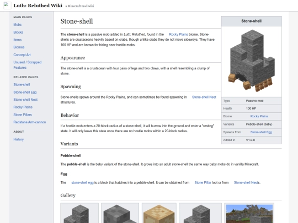Click 'Passive mob' value in infobox
This screenshot has width=298, height=223.
click(x=254, y=101)
